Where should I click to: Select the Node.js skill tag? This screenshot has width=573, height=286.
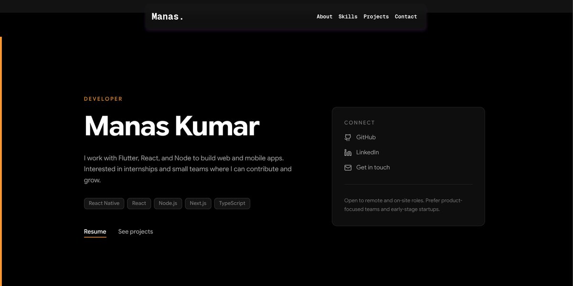coord(168,203)
